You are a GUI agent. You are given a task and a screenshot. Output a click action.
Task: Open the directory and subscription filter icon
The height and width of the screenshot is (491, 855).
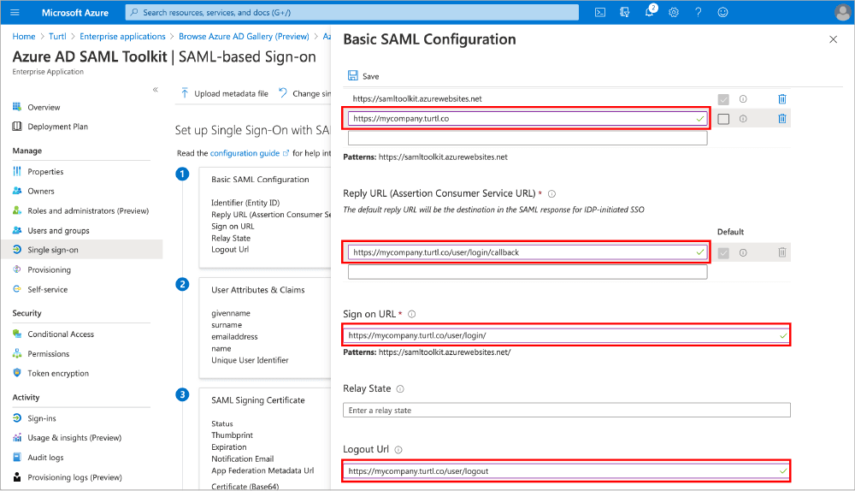(625, 12)
